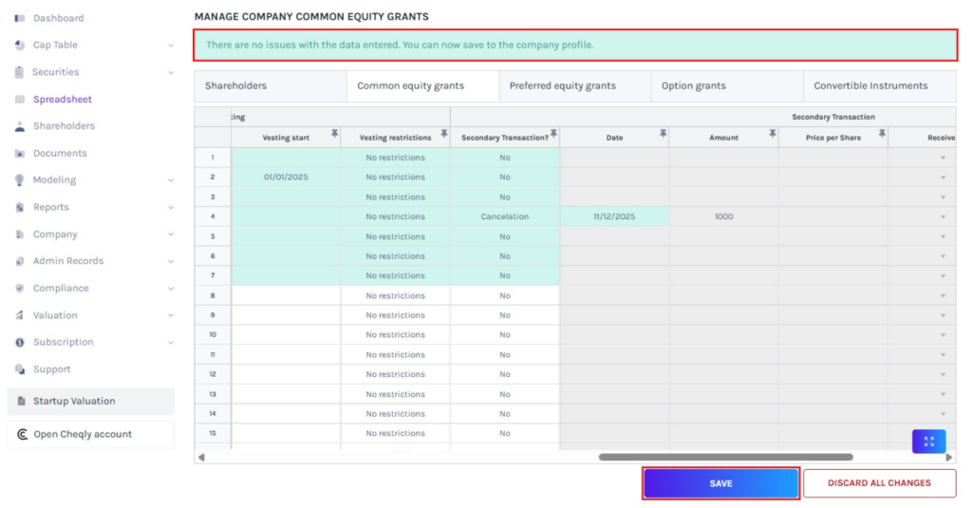Screen dimensions: 972x508
Task: Click the Support icon in sidebar
Action: coord(20,369)
